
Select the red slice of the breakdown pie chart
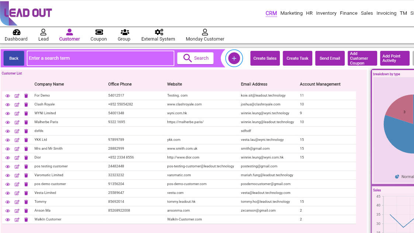click(405, 112)
